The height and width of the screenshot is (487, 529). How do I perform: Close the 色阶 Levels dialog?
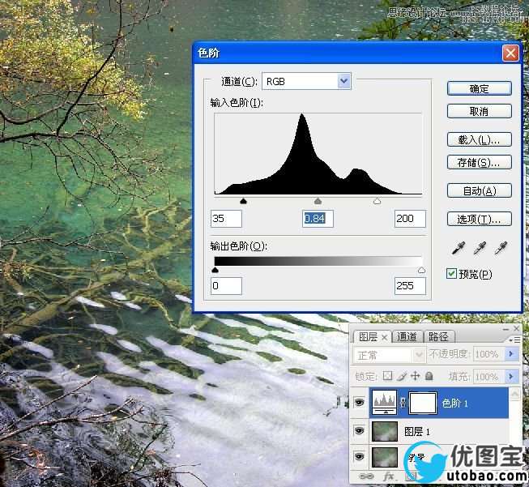coord(510,53)
